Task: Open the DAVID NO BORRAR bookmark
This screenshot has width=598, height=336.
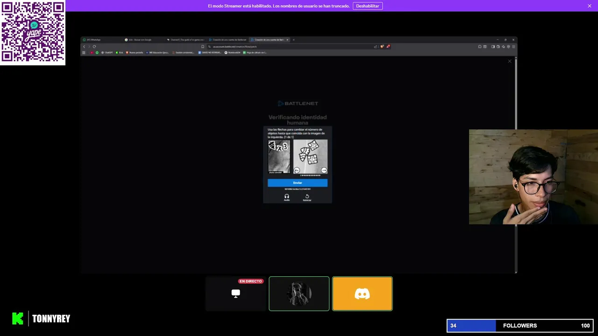Action: (x=210, y=53)
